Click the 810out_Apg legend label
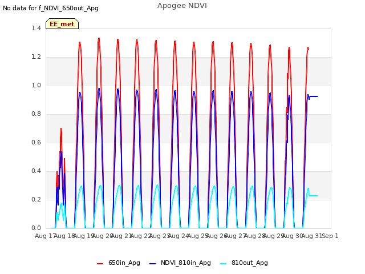This screenshot has width=365, height=274. pyautogui.click(x=250, y=263)
